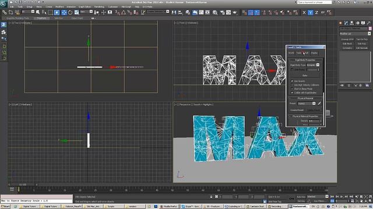Viewport: 373px width, 209px height.
Task: Open the Modifier List dropdown
Action: [x=355, y=34]
